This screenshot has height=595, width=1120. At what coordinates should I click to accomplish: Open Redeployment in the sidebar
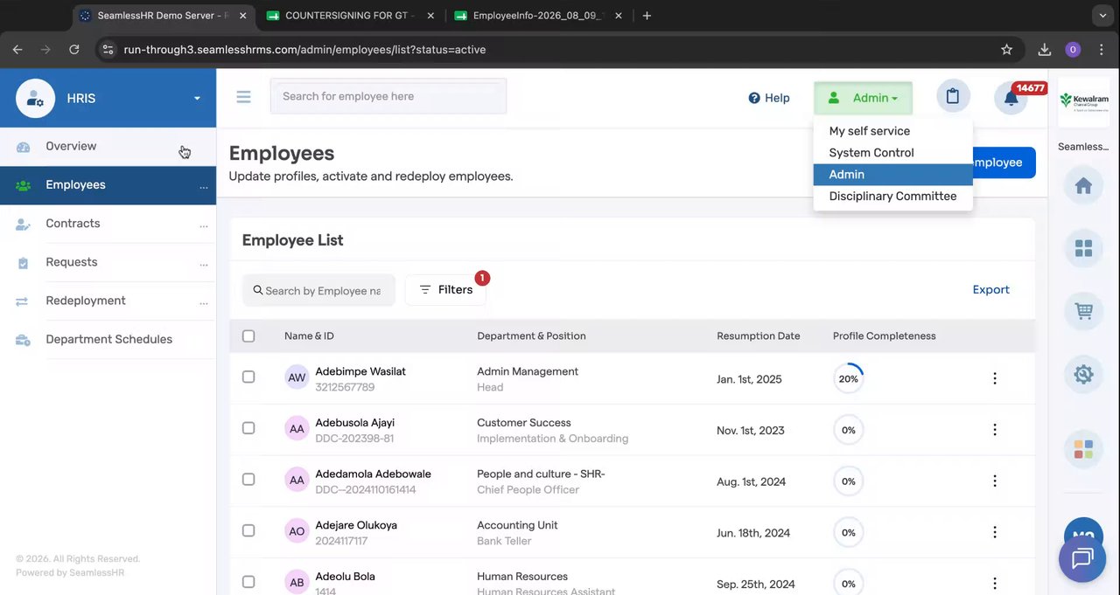click(108, 301)
